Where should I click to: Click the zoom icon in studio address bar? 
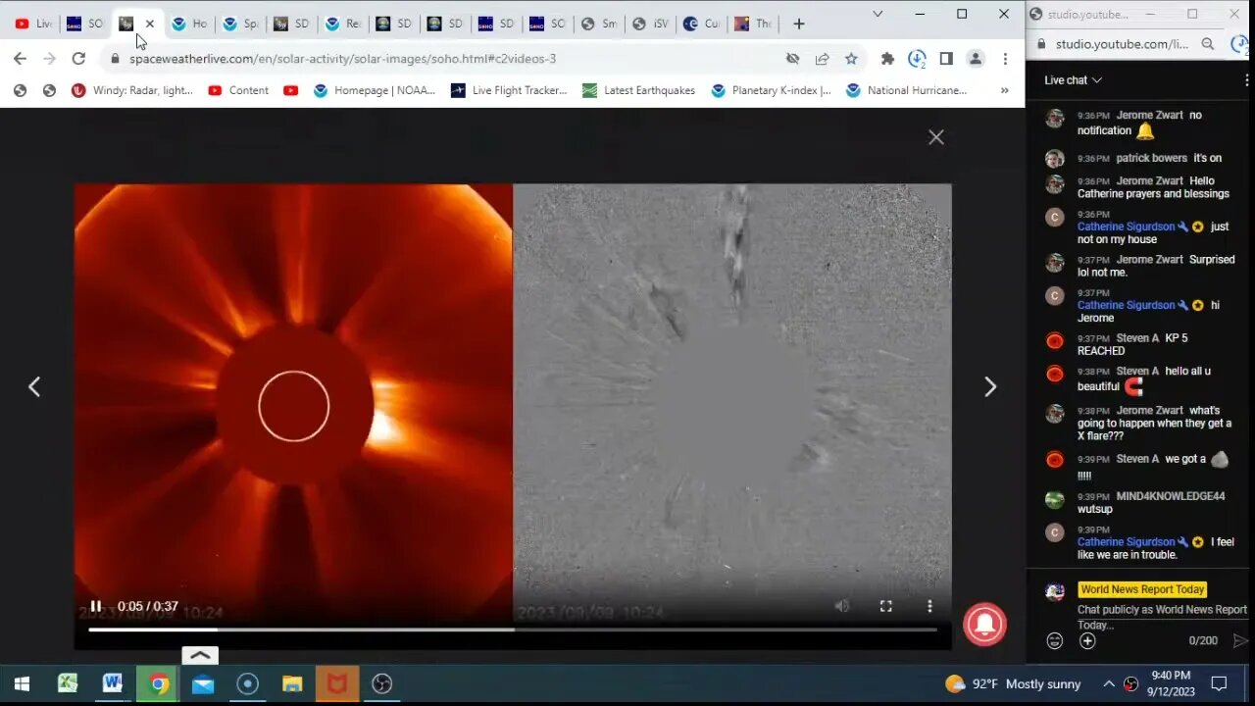tap(1208, 44)
